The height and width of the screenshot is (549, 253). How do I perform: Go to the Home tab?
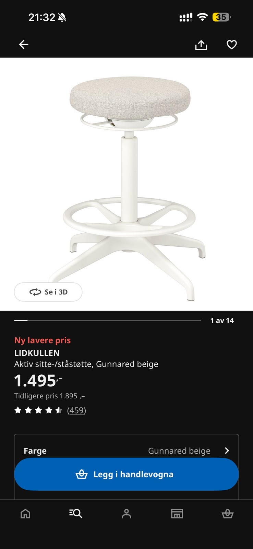(25, 514)
